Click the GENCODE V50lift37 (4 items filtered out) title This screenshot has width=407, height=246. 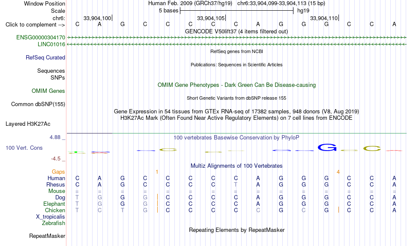[x=236, y=32]
